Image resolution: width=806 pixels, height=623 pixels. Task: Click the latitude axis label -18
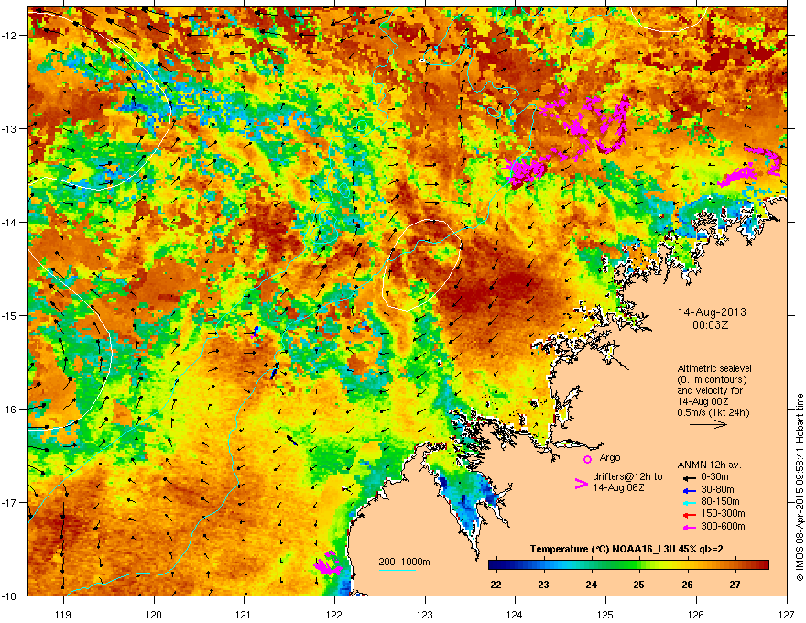(10, 596)
